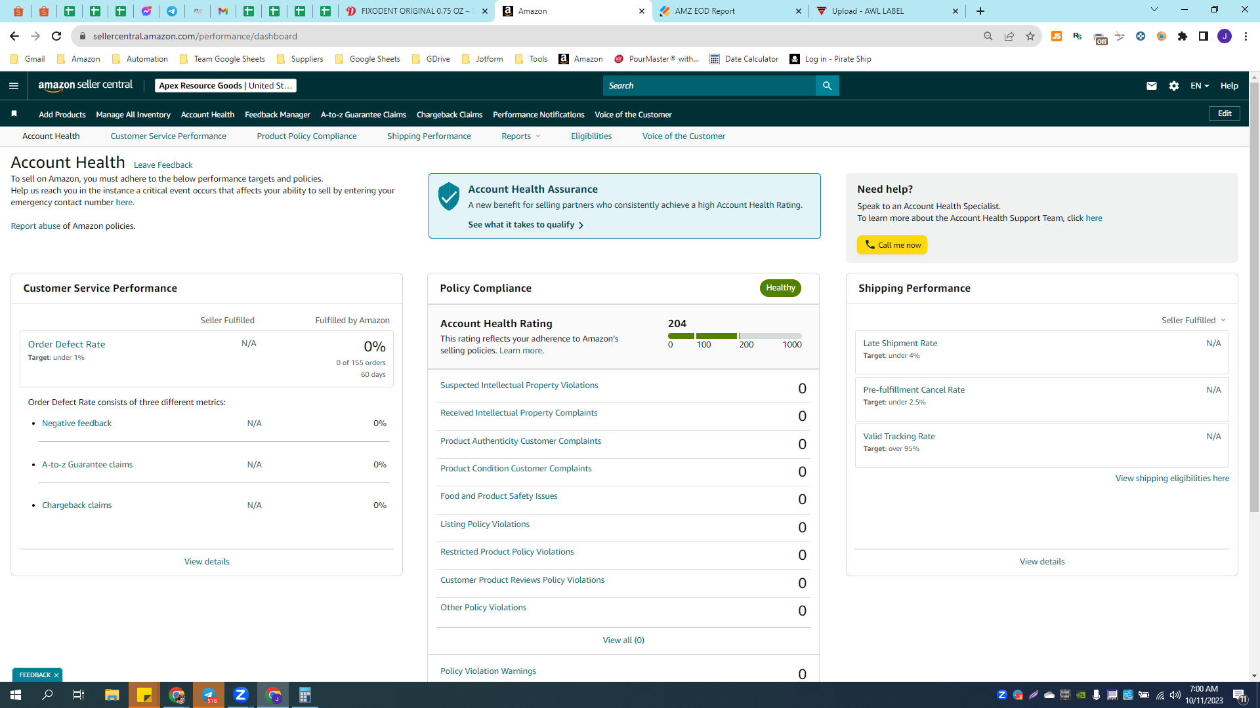Open the browser zoom magnifier icon

[x=988, y=36]
